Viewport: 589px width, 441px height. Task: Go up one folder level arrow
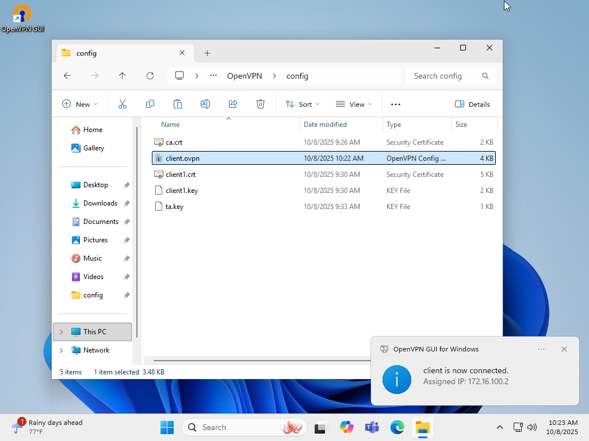click(122, 76)
